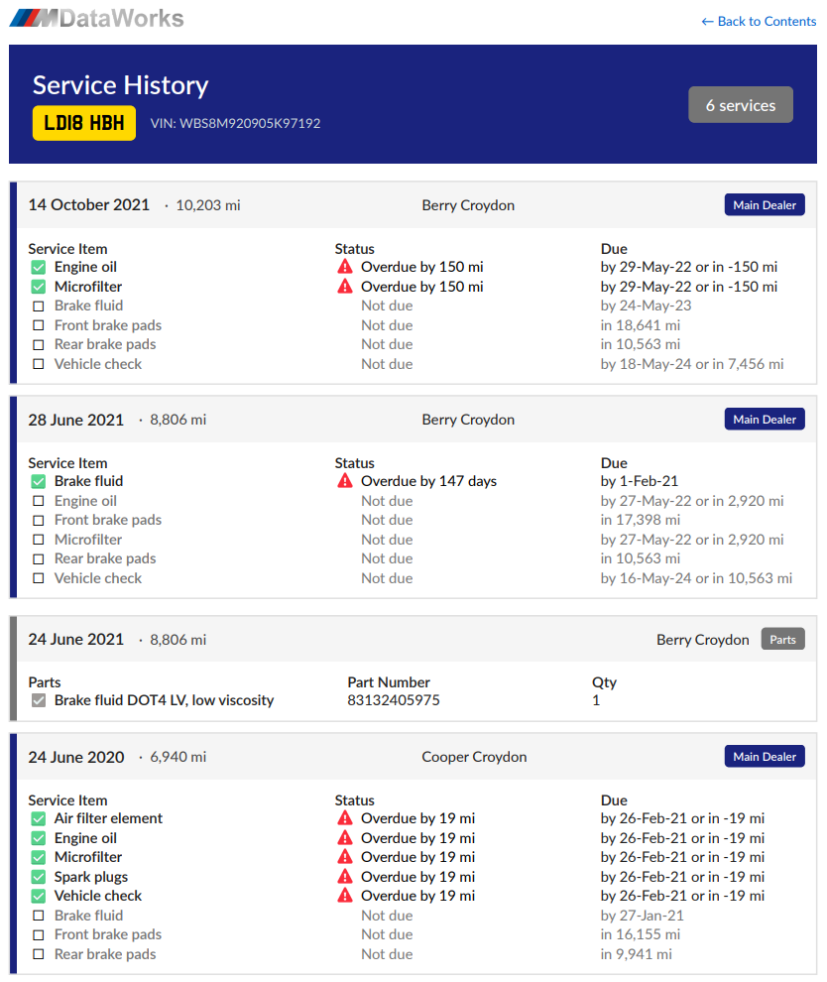Click the Parts badge on the 24 June 2021 entry

coord(782,639)
